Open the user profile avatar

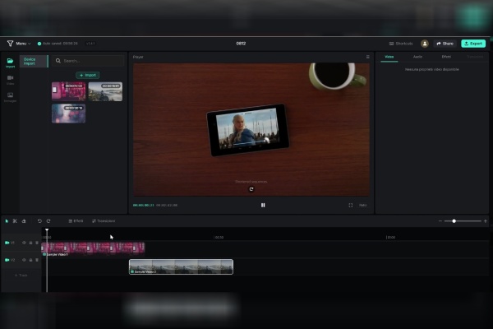[425, 44]
